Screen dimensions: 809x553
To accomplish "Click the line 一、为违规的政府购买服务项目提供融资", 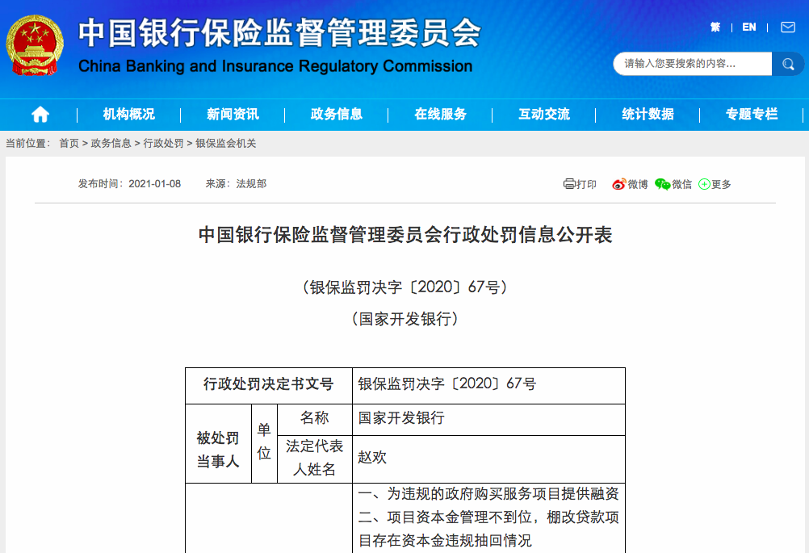I will point(488,494).
